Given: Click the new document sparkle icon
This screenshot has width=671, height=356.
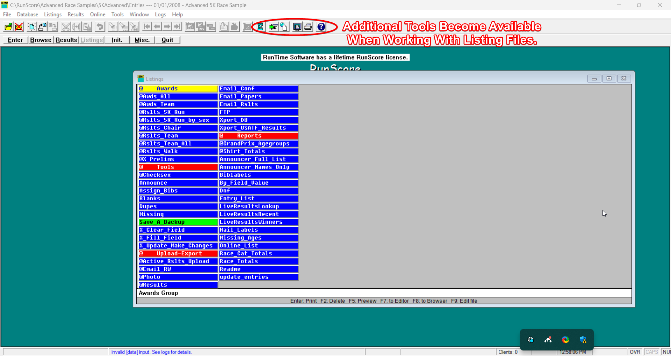Looking at the screenshot, I should tap(32, 27).
